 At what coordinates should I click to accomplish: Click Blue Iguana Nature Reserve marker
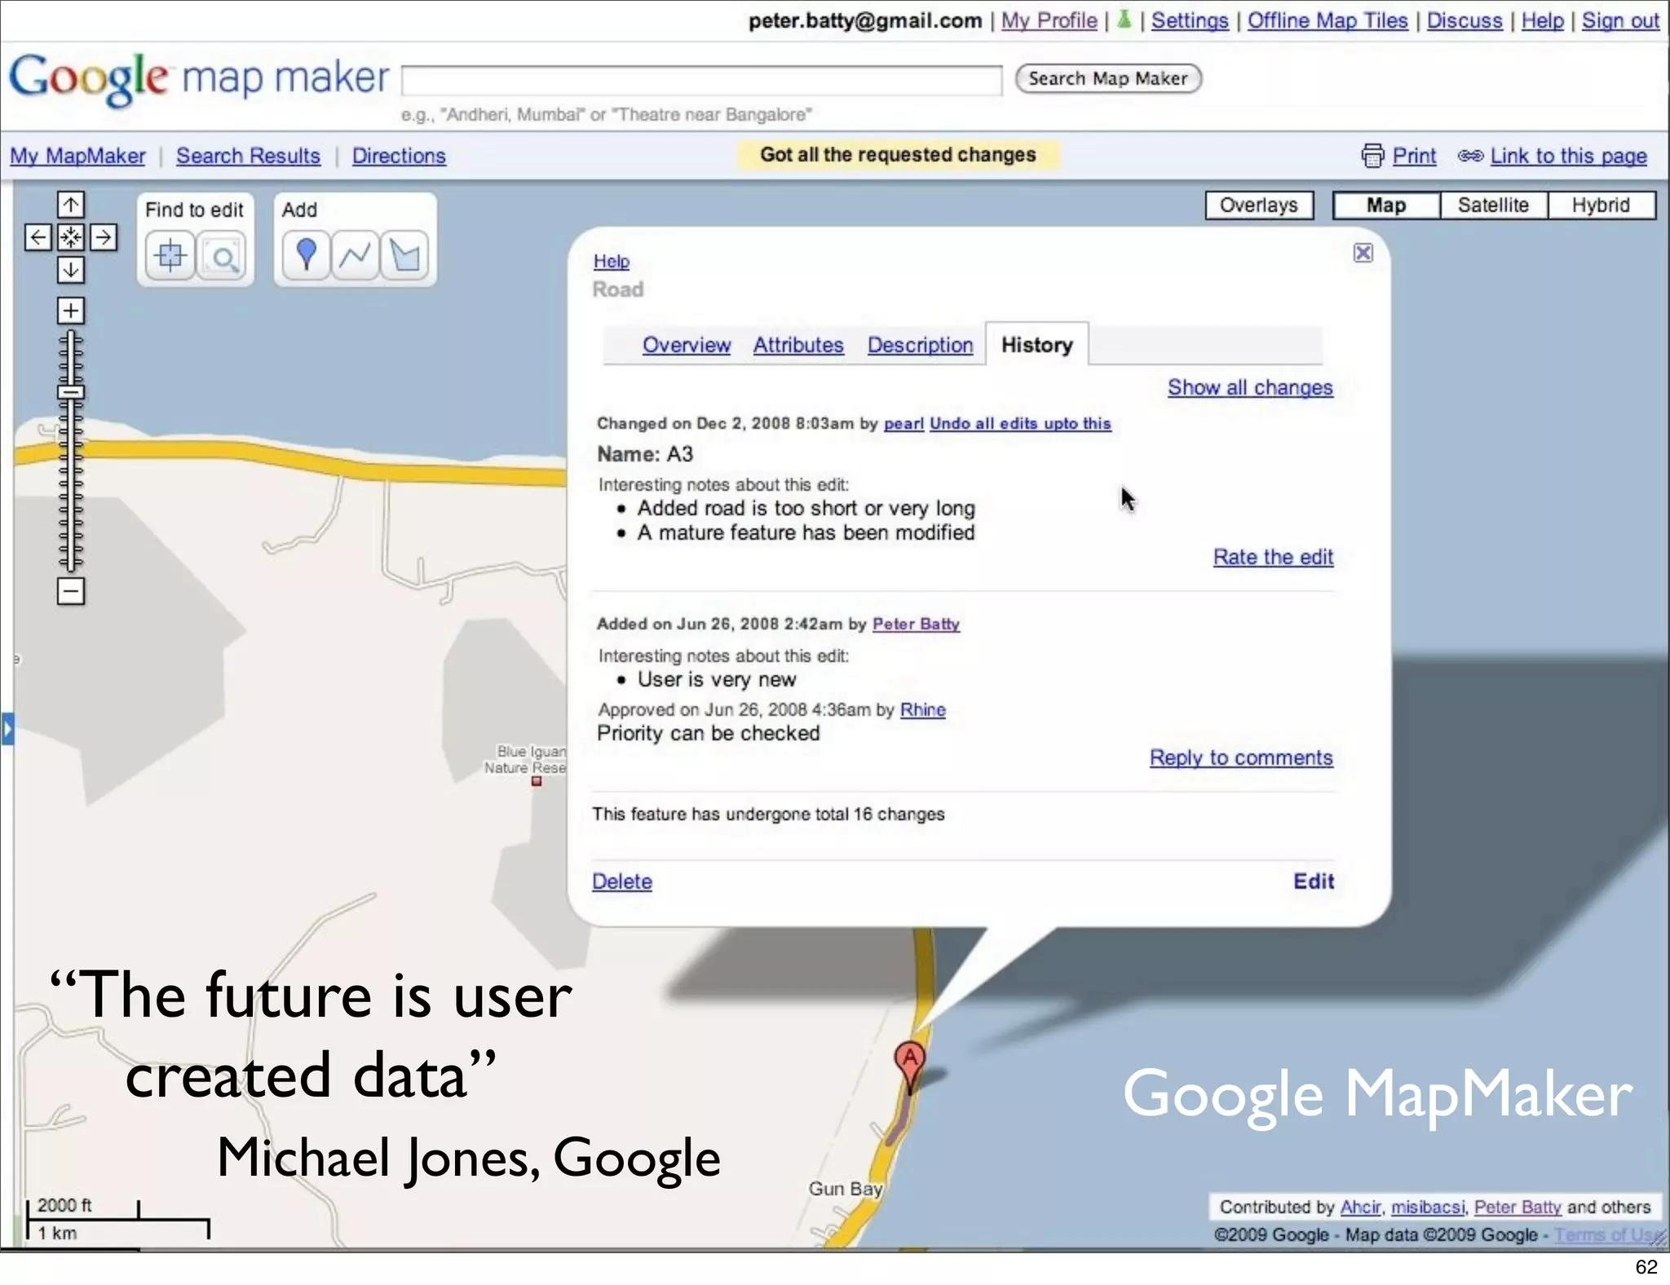point(537,781)
